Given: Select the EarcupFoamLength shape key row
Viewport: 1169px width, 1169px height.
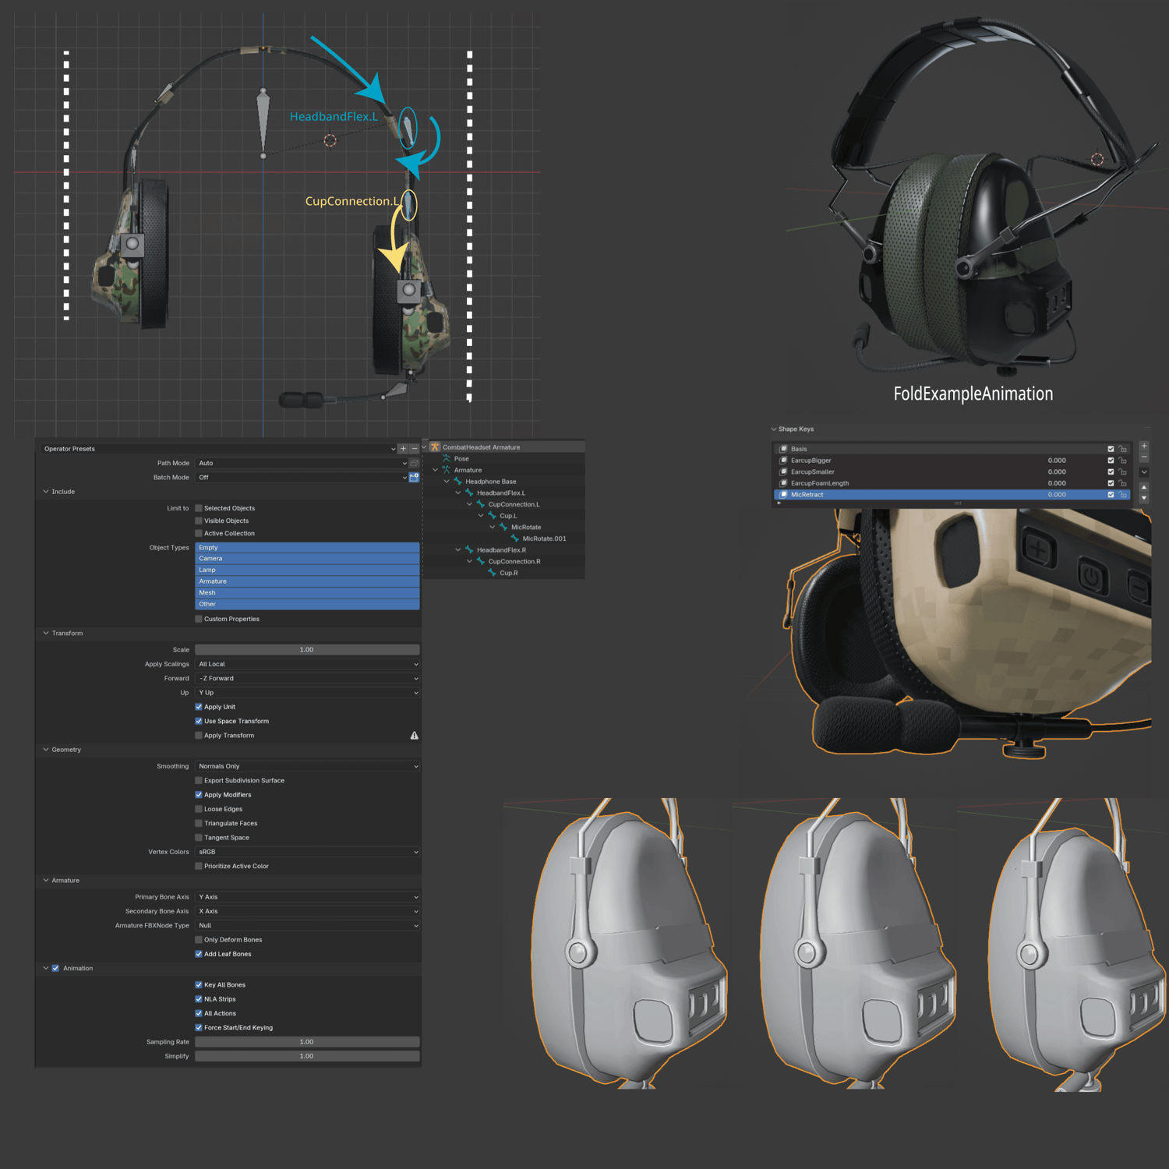Looking at the screenshot, I should pos(952,483).
